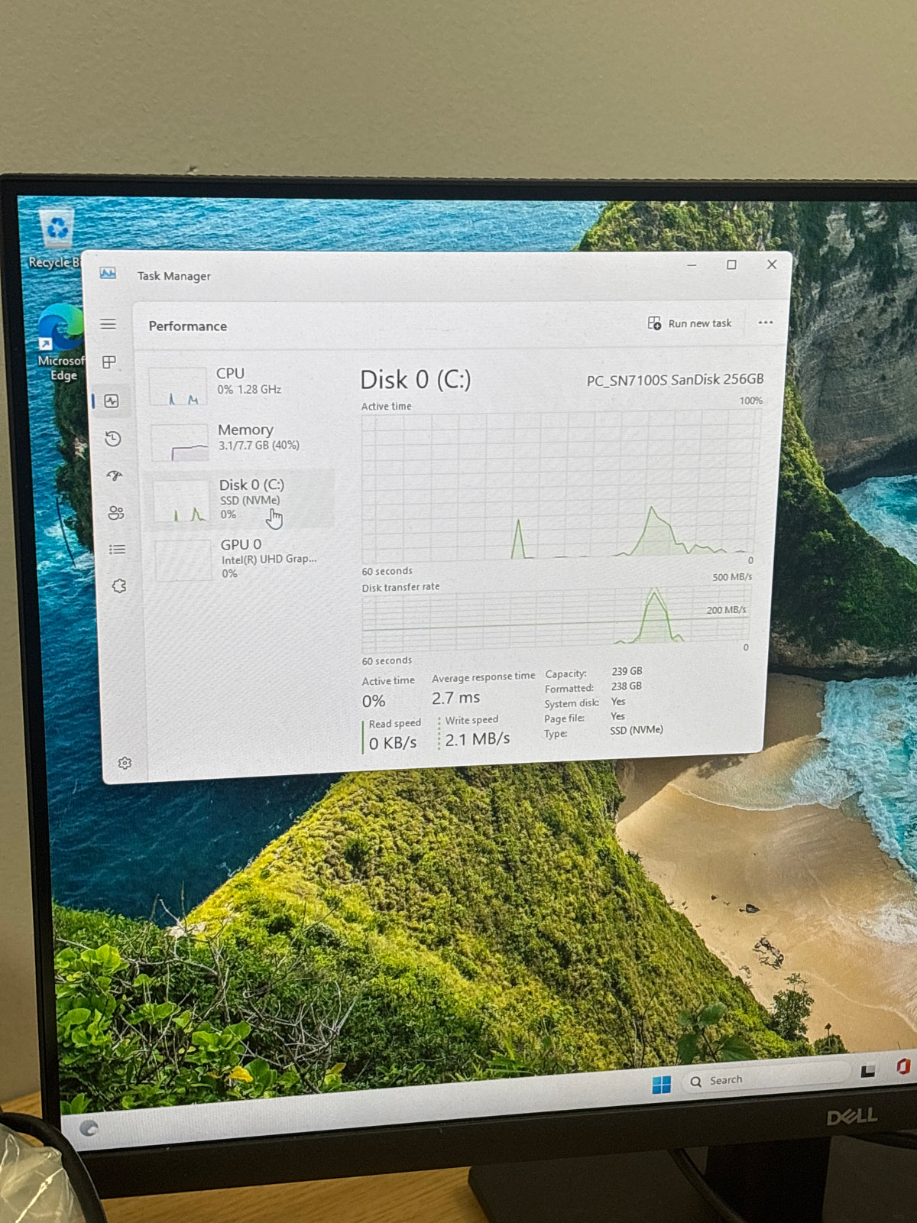Click Run new task button
The image size is (917, 1223).
coord(690,323)
